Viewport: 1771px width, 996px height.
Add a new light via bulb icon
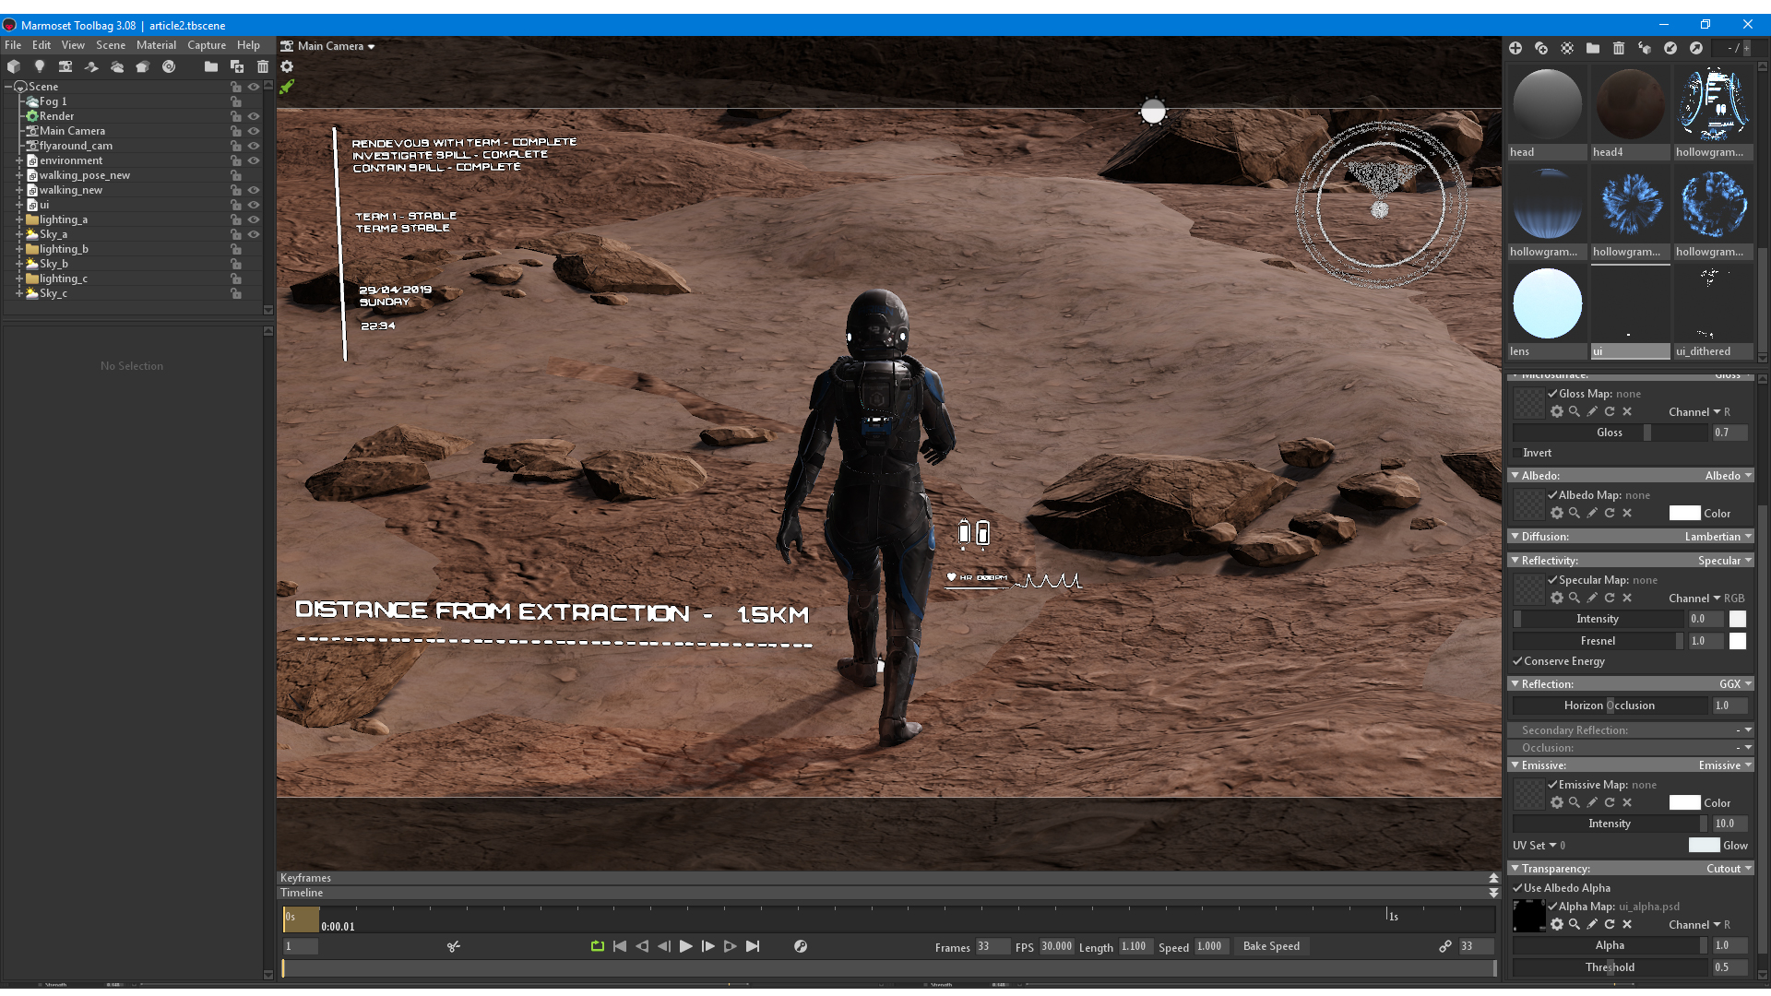pos(40,66)
